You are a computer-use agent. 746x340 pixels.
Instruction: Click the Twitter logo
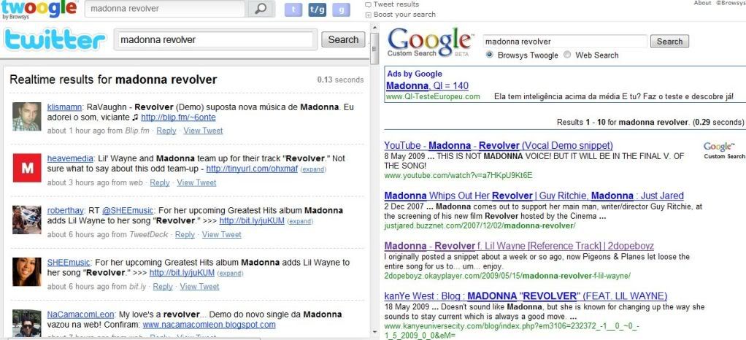(x=54, y=39)
